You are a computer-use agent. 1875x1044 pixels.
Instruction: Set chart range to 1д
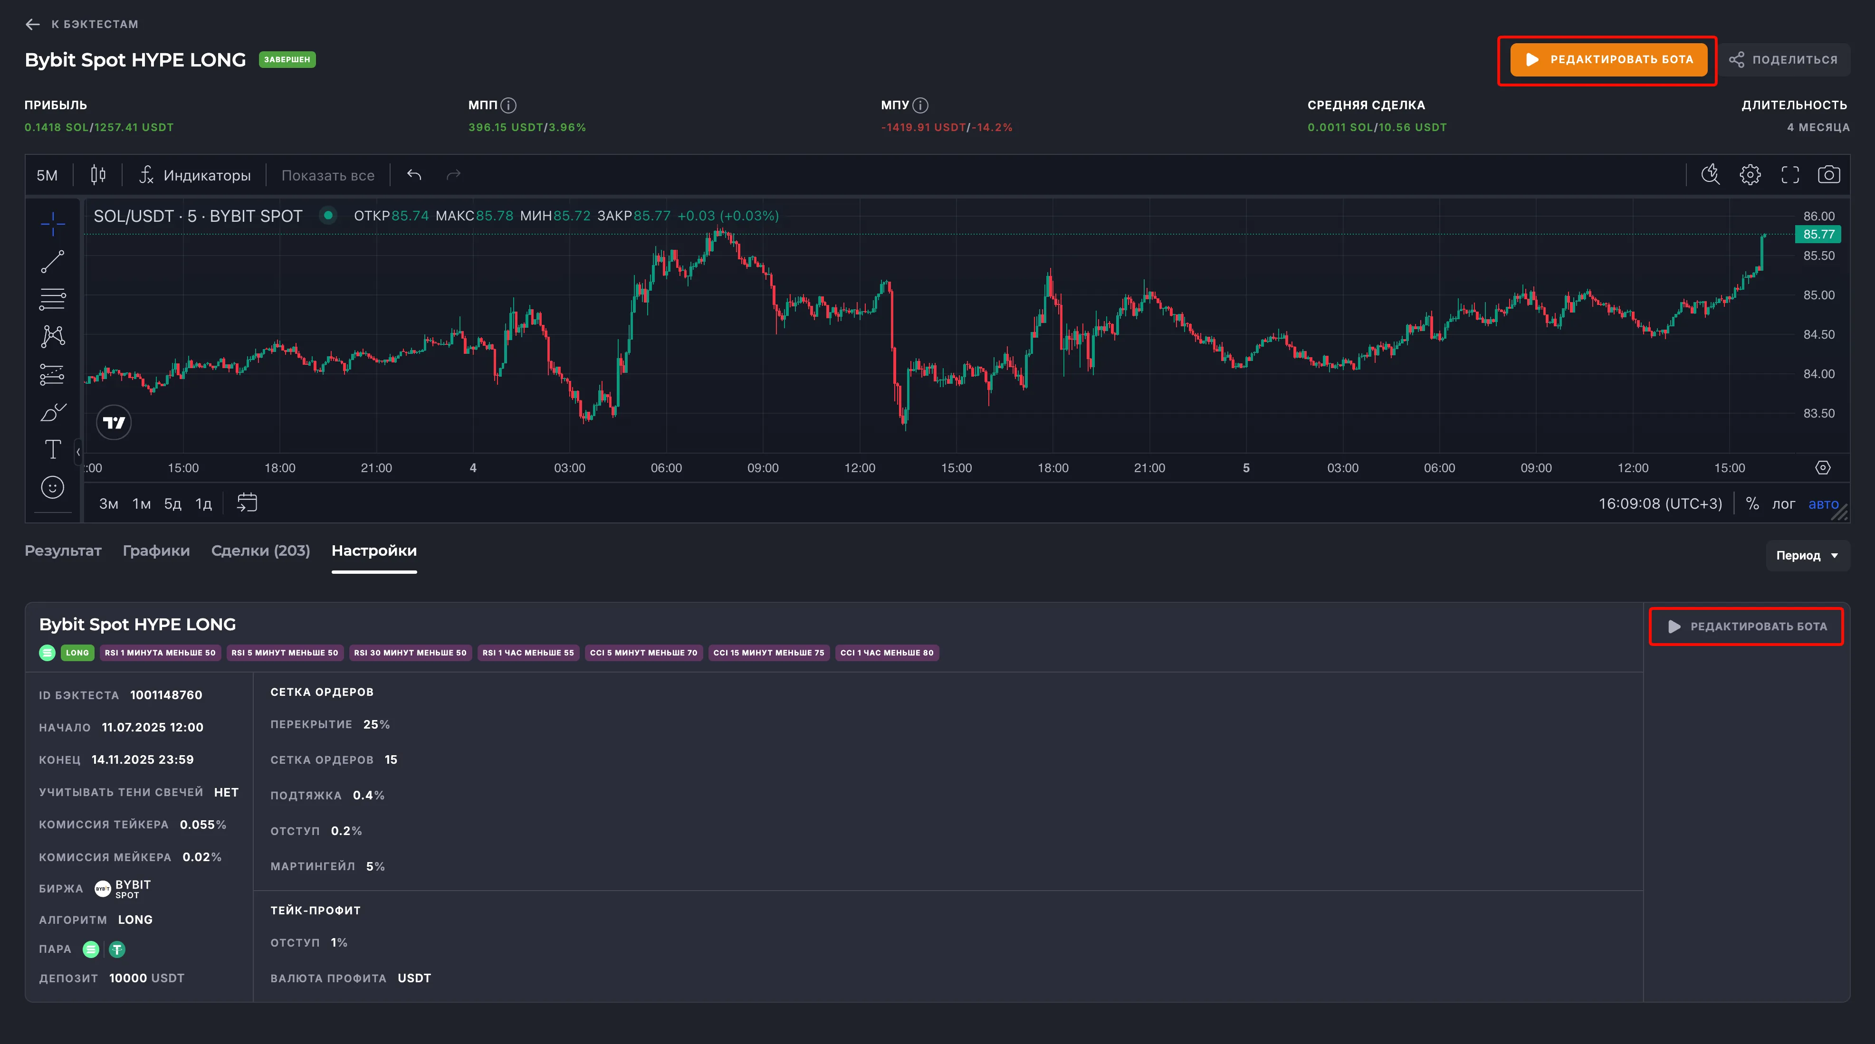coord(204,503)
